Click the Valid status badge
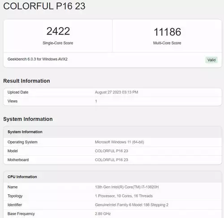This screenshot has height=218, width=224. click(x=211, y=60)
